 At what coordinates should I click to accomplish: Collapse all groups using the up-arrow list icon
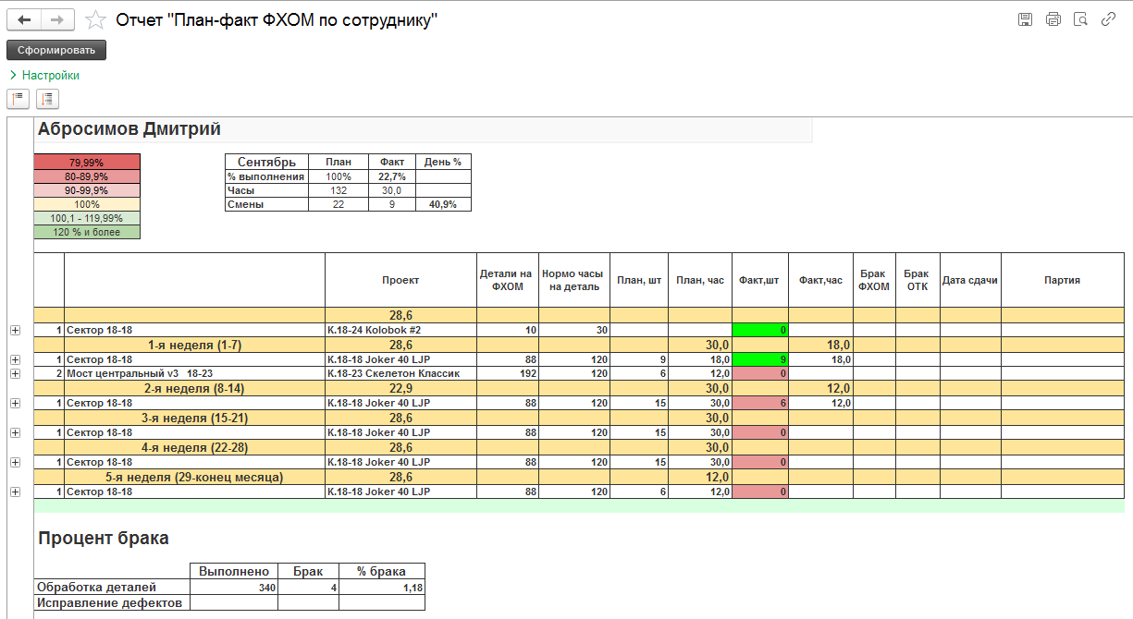coord(18,99)
